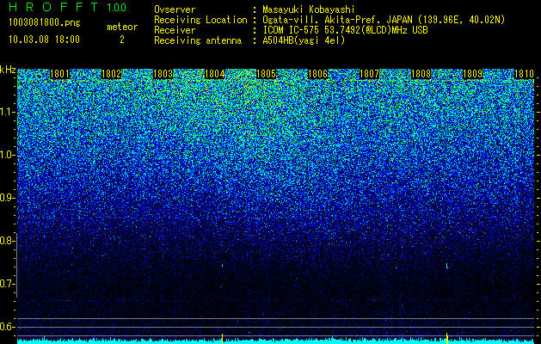
Task: Click the gray frequency range bar on left axis
Action: pyautogui.click(x=16, y=265)
